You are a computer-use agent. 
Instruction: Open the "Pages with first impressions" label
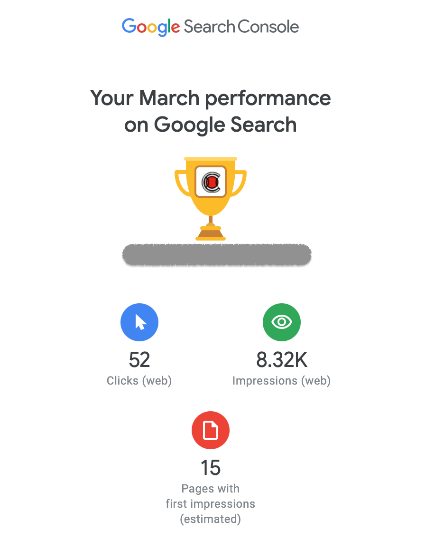211,496
